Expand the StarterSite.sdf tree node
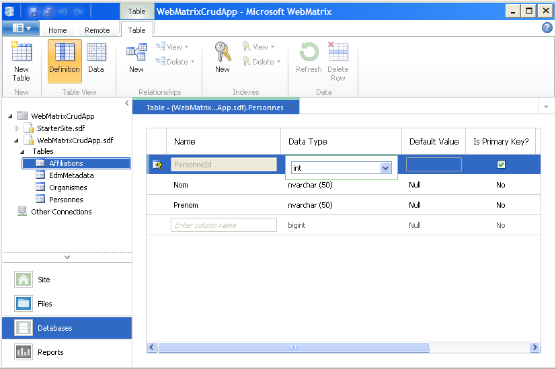 pos(18,128)
